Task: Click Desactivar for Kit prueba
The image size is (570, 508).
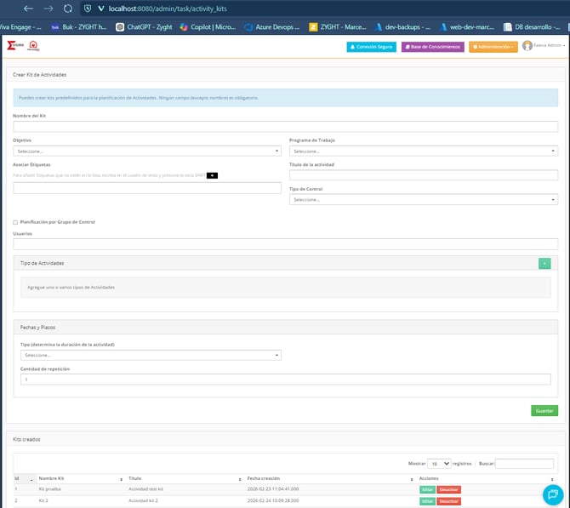Action: 448,489
